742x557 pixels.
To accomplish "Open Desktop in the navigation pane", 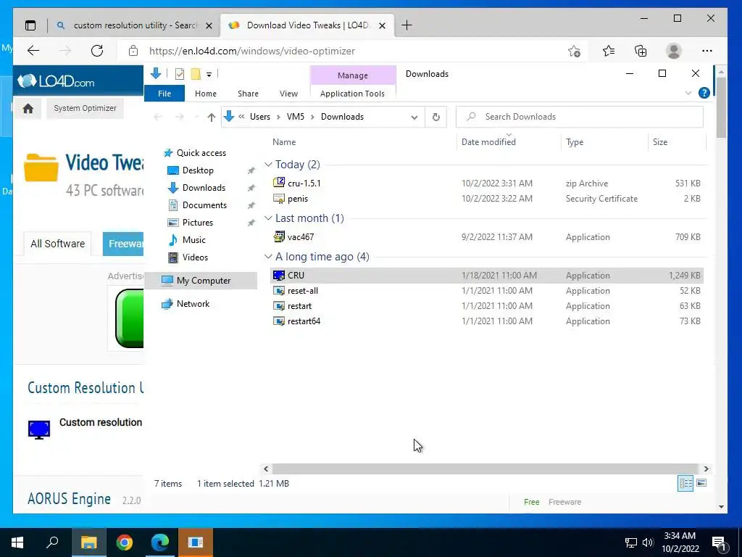I will tap(198, 170).
